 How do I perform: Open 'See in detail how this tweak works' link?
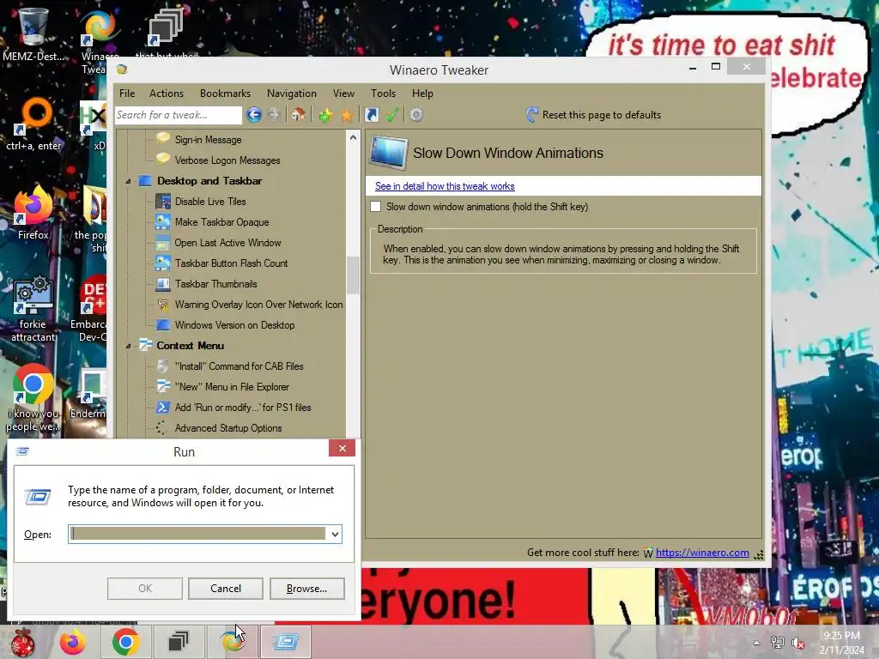click(x=445, y=186)
